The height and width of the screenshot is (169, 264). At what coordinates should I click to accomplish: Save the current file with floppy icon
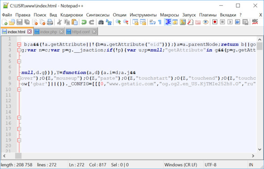point(19,22)
